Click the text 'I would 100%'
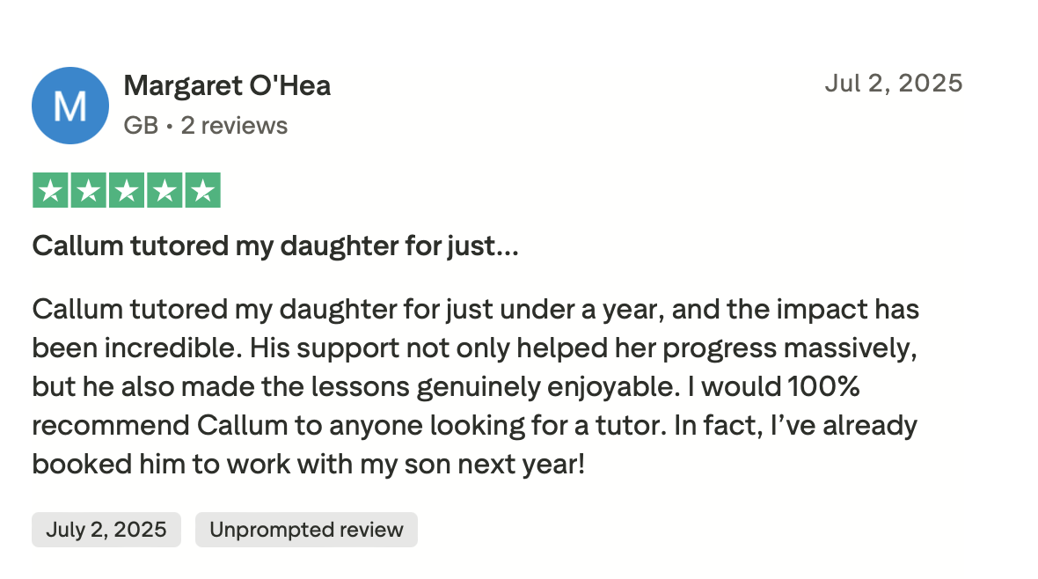1038x579 pixels. pyautogui.click(x=773, y=387)
